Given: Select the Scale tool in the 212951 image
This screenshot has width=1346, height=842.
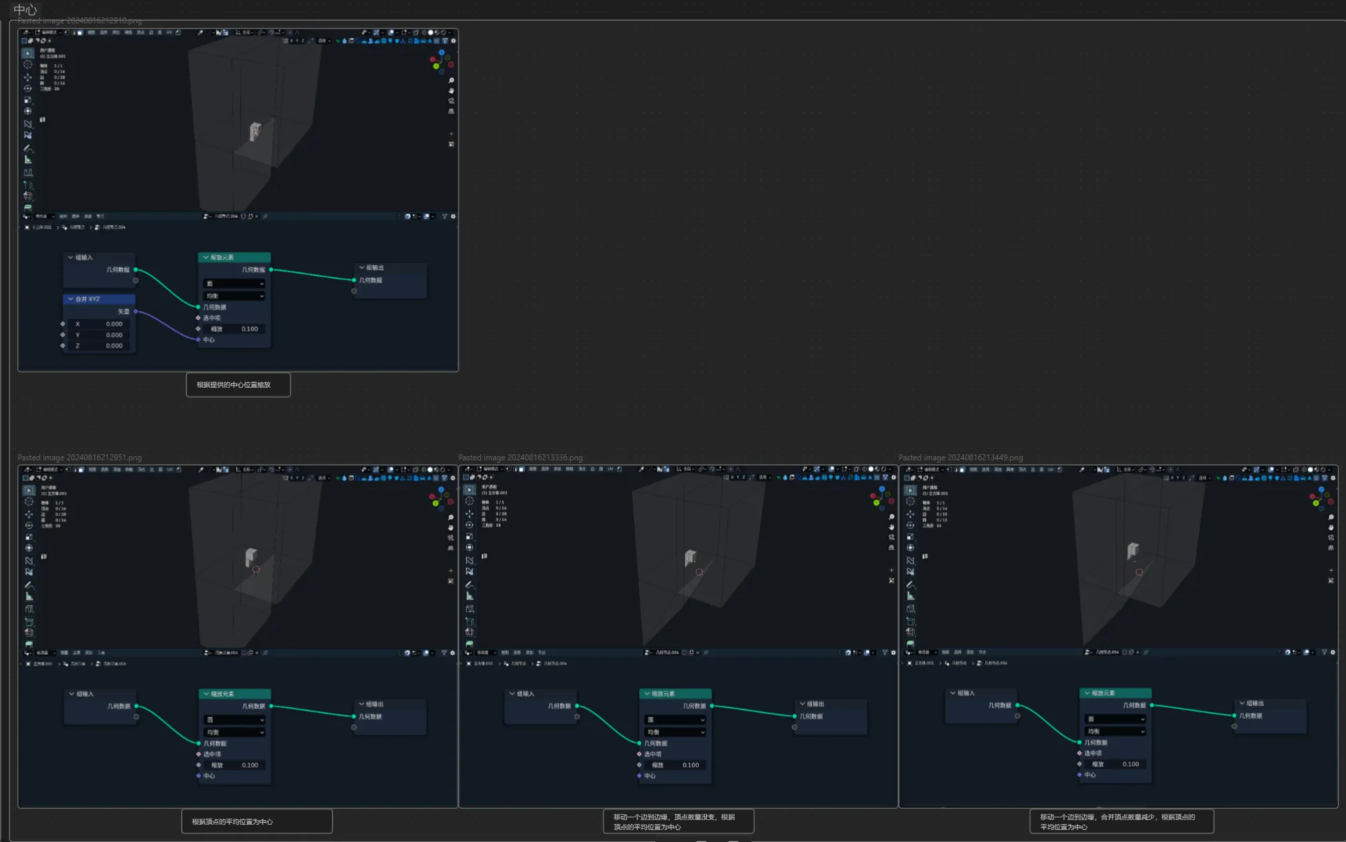Looking at the screenshot, I should (x=29, y=536).
